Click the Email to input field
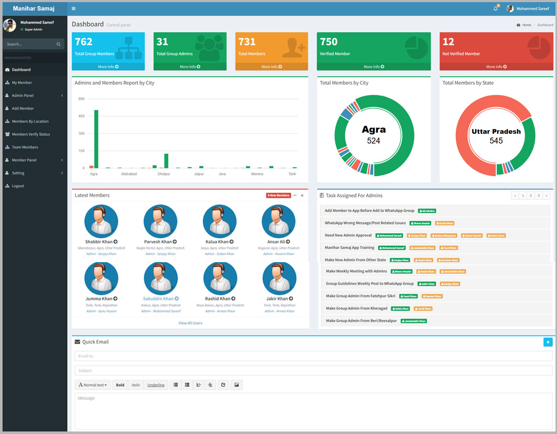The width and height of the screenshot is (557, 434). coord(313,356)
